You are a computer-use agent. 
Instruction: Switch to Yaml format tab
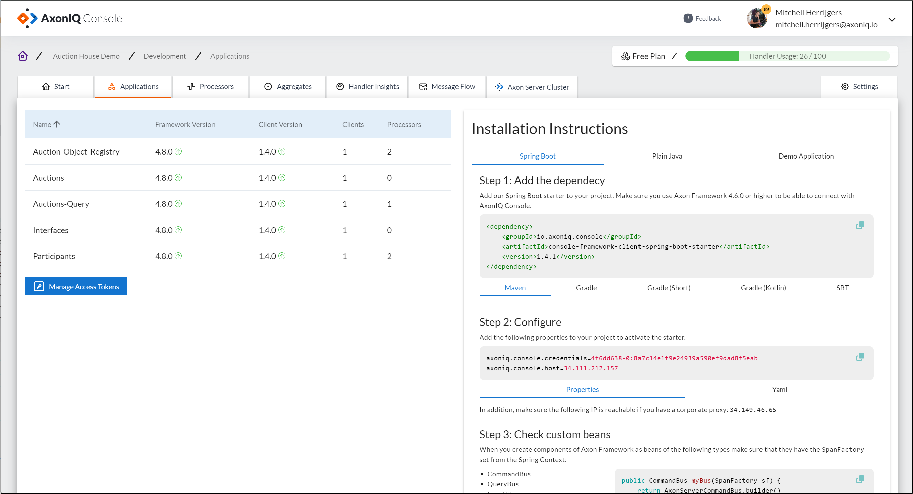779,390
